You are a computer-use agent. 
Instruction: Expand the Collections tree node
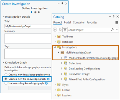point(62,63)
